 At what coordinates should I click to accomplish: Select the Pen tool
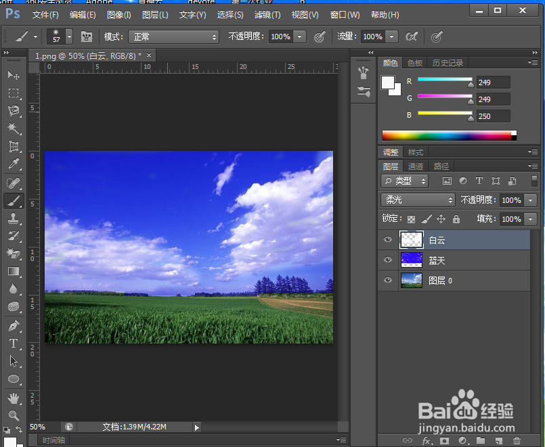point(14,326)
